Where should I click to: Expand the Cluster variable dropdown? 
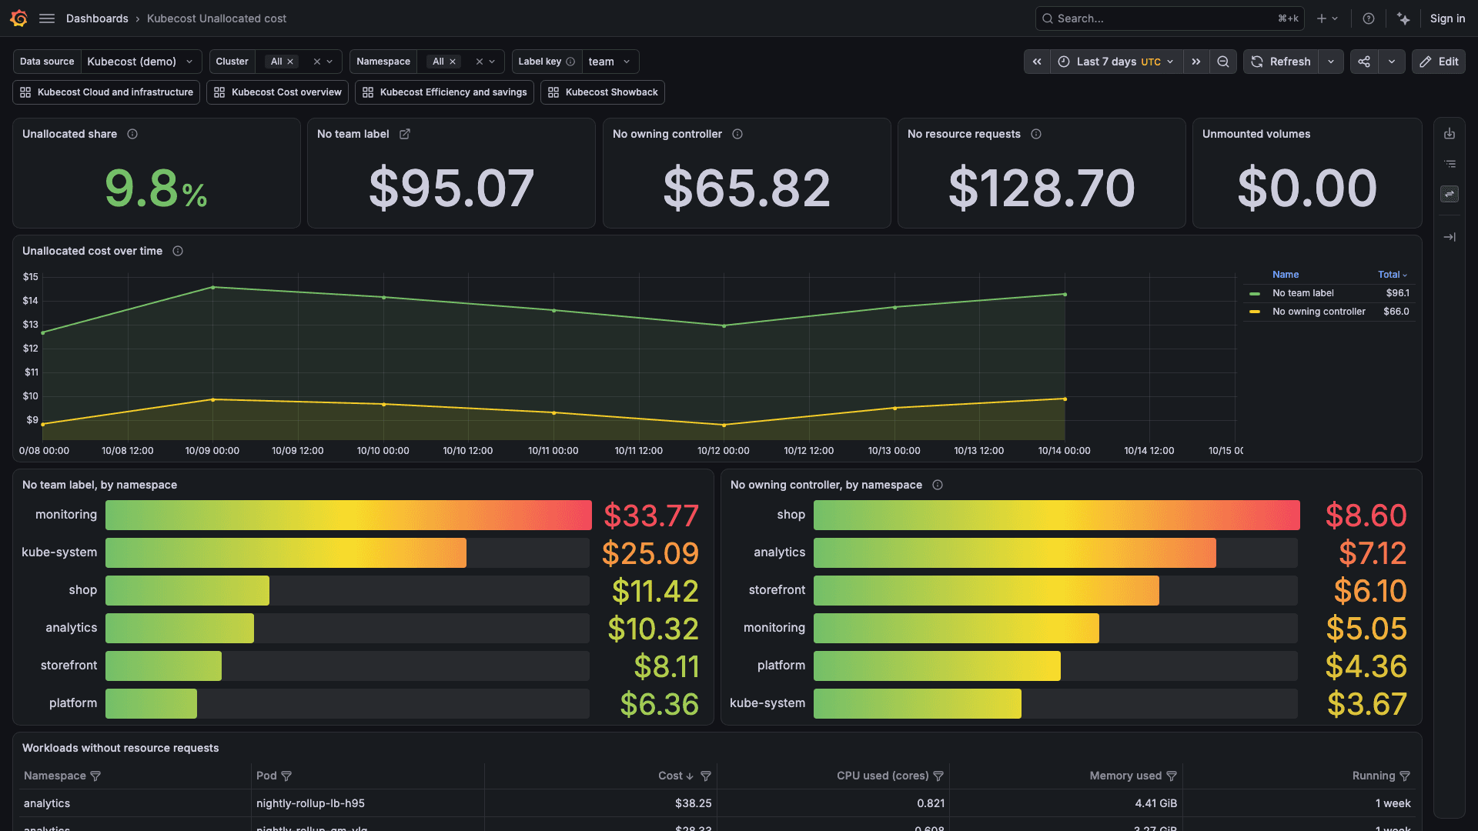pyautogui.click(x=329, y=62)
